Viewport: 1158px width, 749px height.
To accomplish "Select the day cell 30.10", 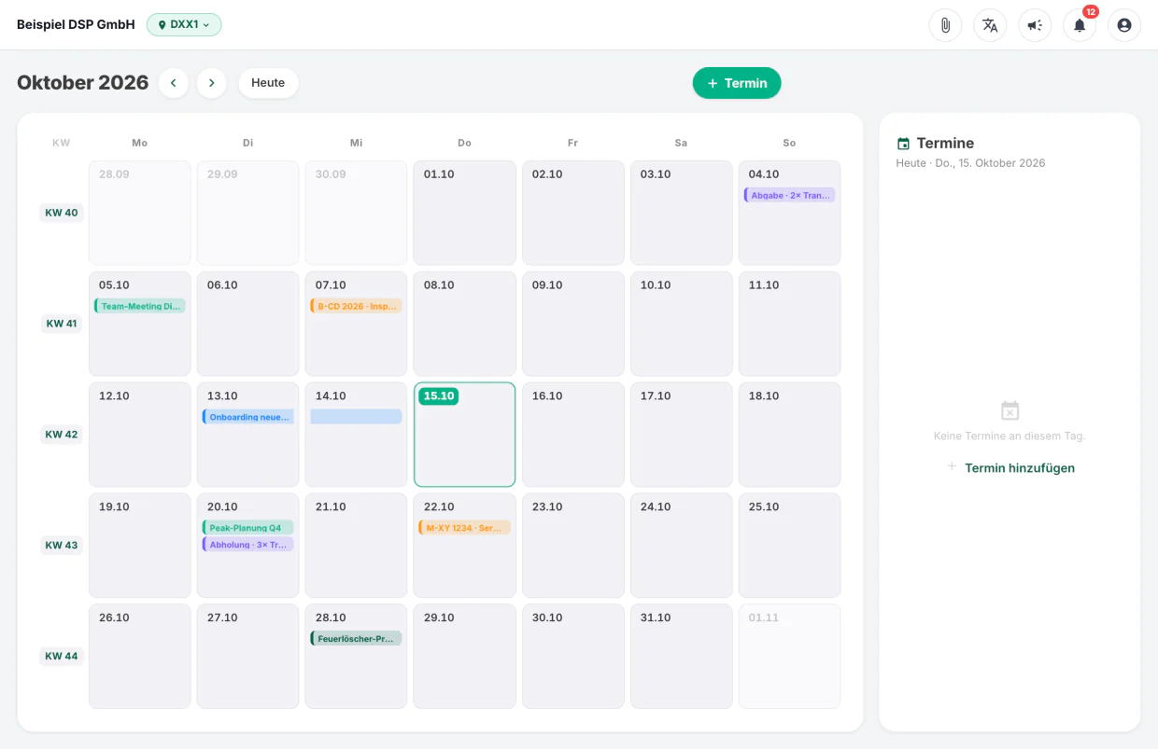I will pos(572,657).
